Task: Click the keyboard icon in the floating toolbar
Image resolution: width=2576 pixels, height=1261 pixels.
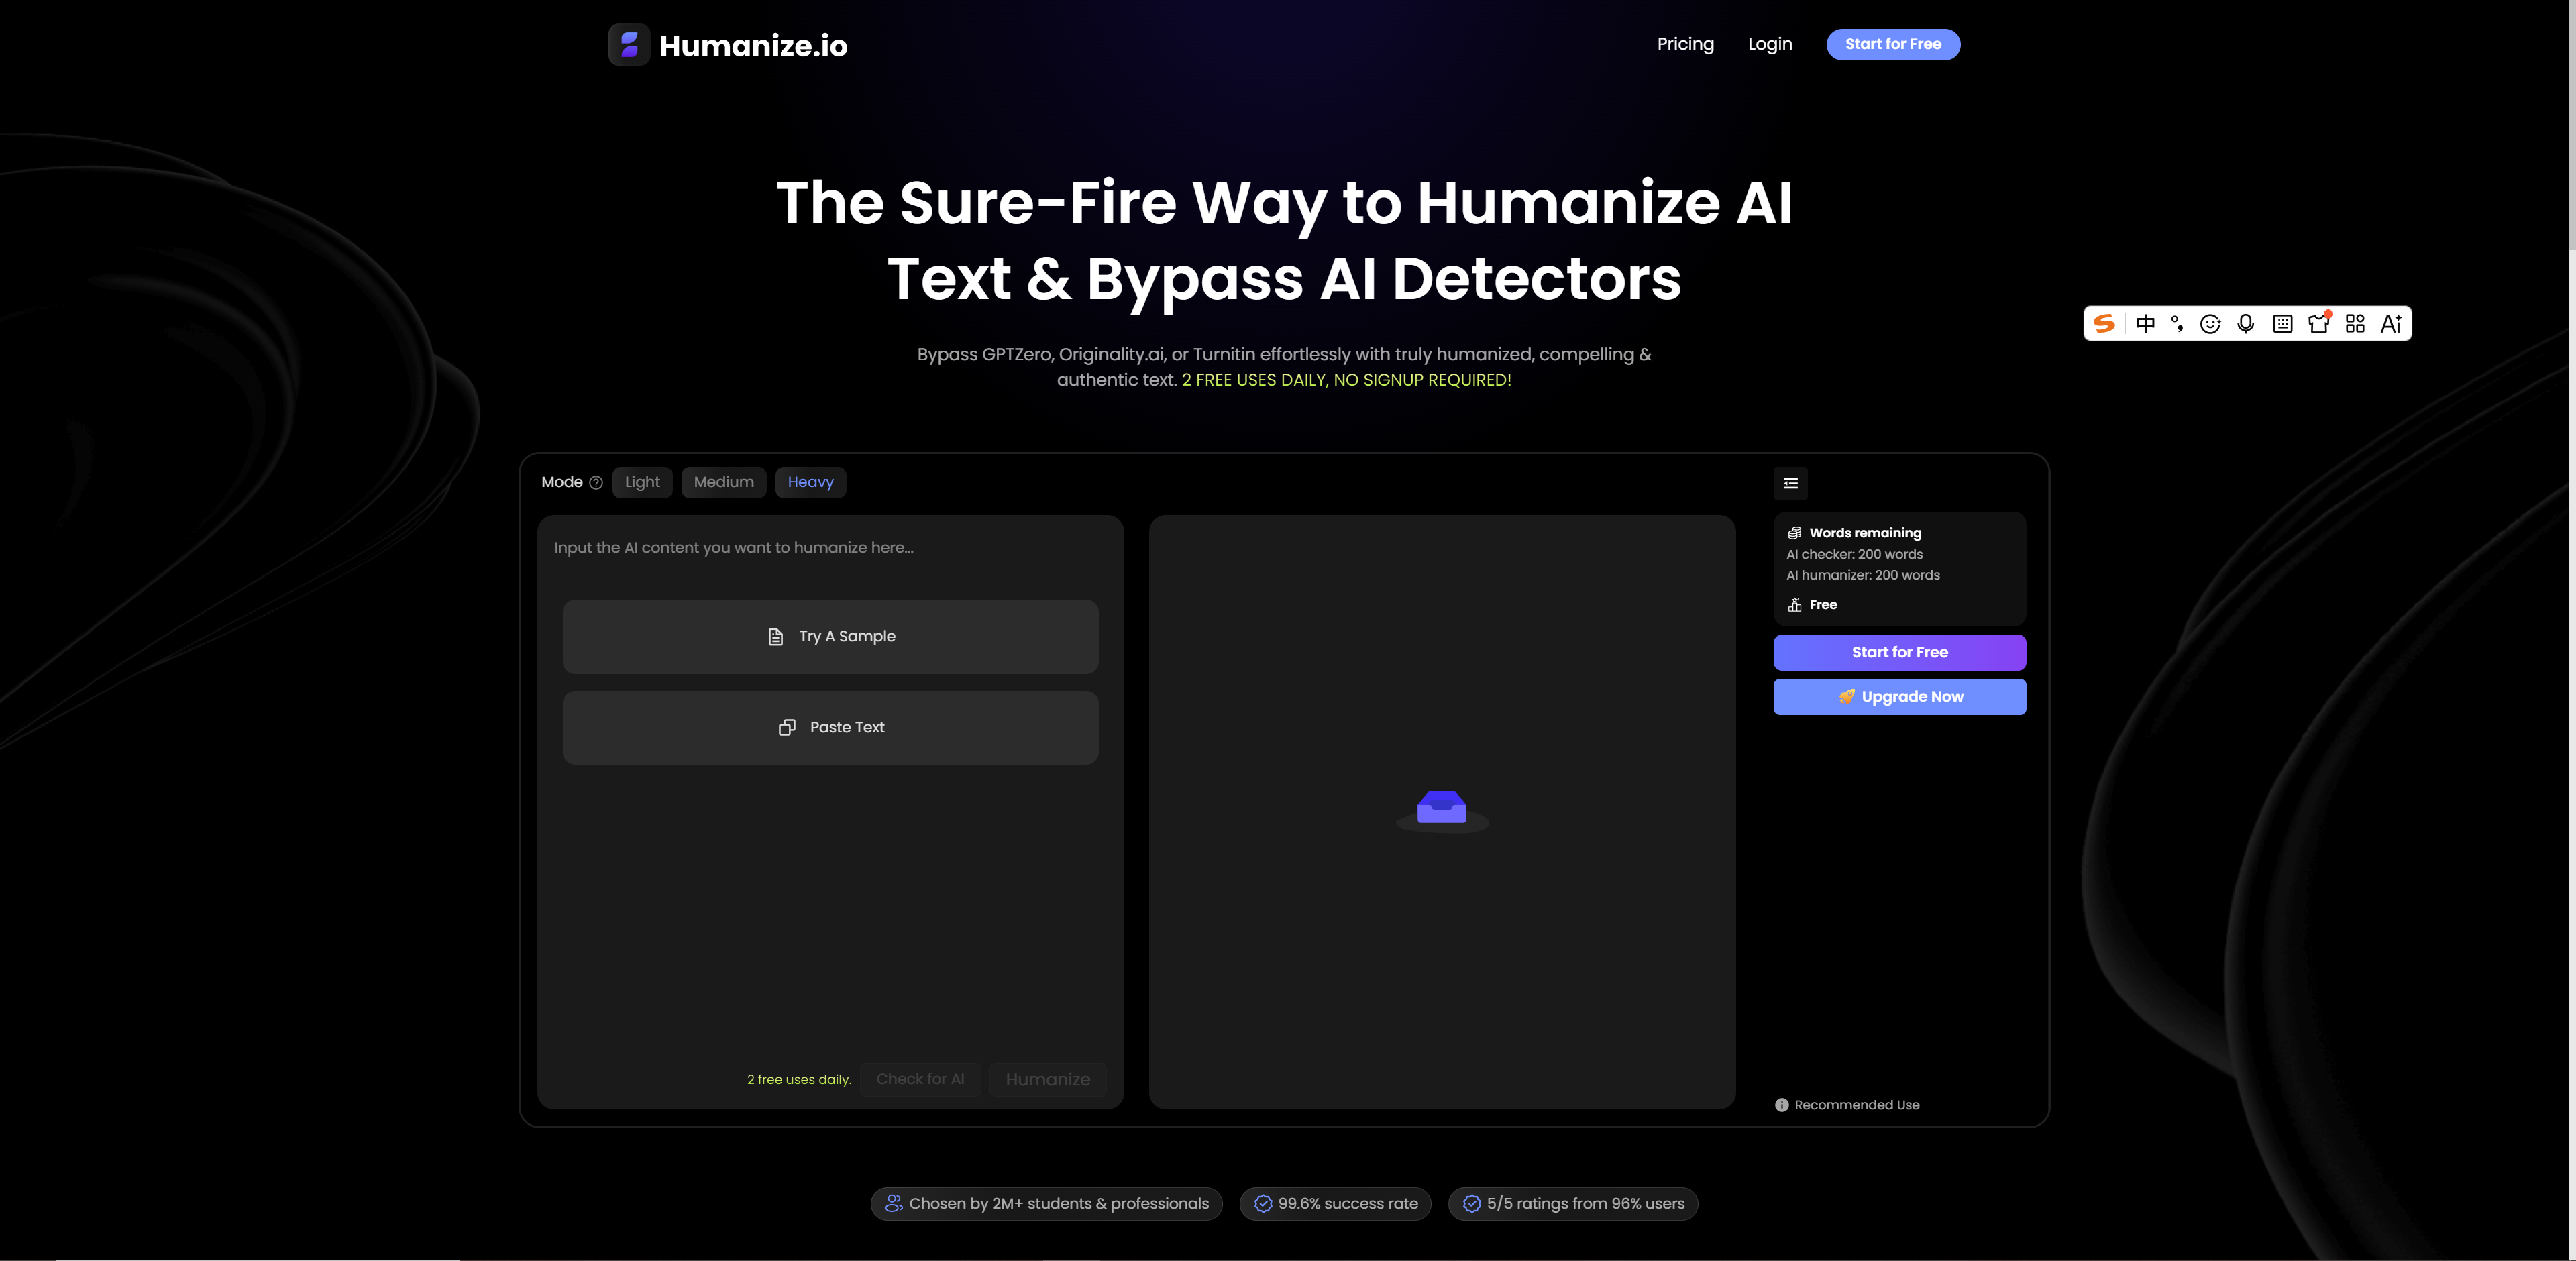Action: coord(2282,323)
